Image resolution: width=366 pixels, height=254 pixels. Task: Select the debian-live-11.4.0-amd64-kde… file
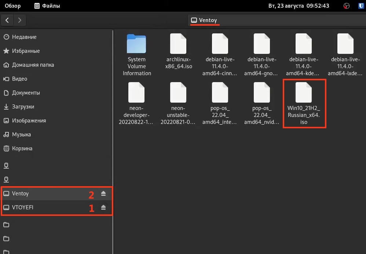tap(303, 55)
